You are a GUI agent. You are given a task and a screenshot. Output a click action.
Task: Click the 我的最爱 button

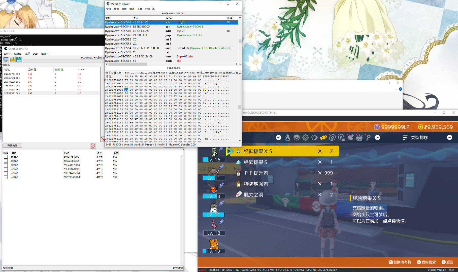(426, 262)
